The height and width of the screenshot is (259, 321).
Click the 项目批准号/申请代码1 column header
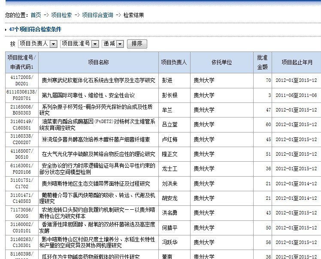[x=22, y=62]
